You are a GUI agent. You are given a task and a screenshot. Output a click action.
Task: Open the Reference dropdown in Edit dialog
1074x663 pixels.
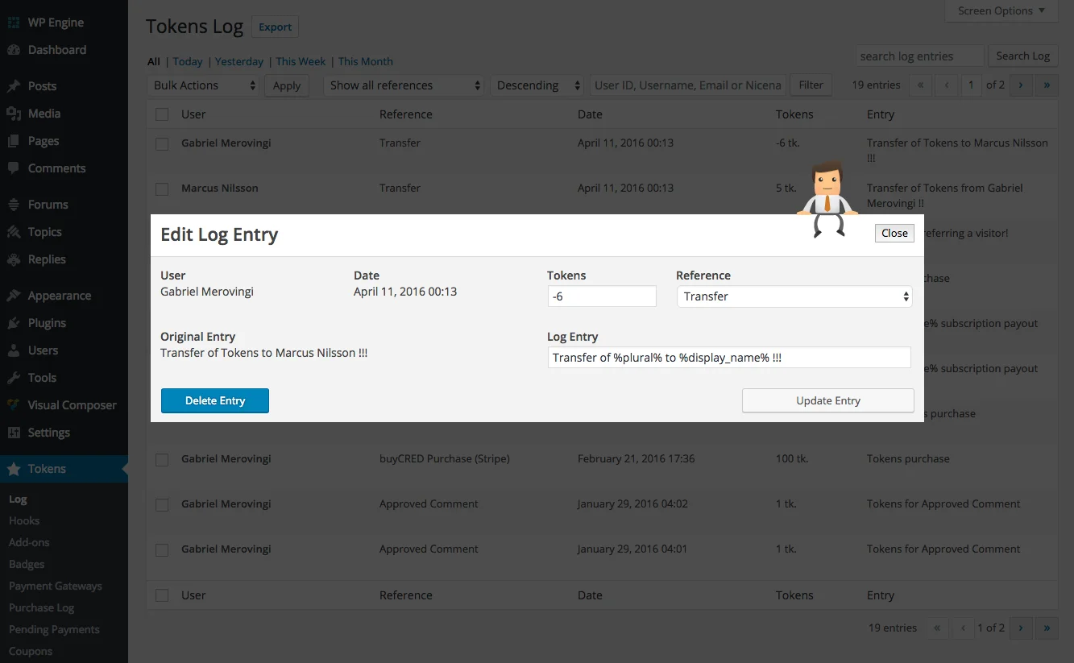click(794, 296)
